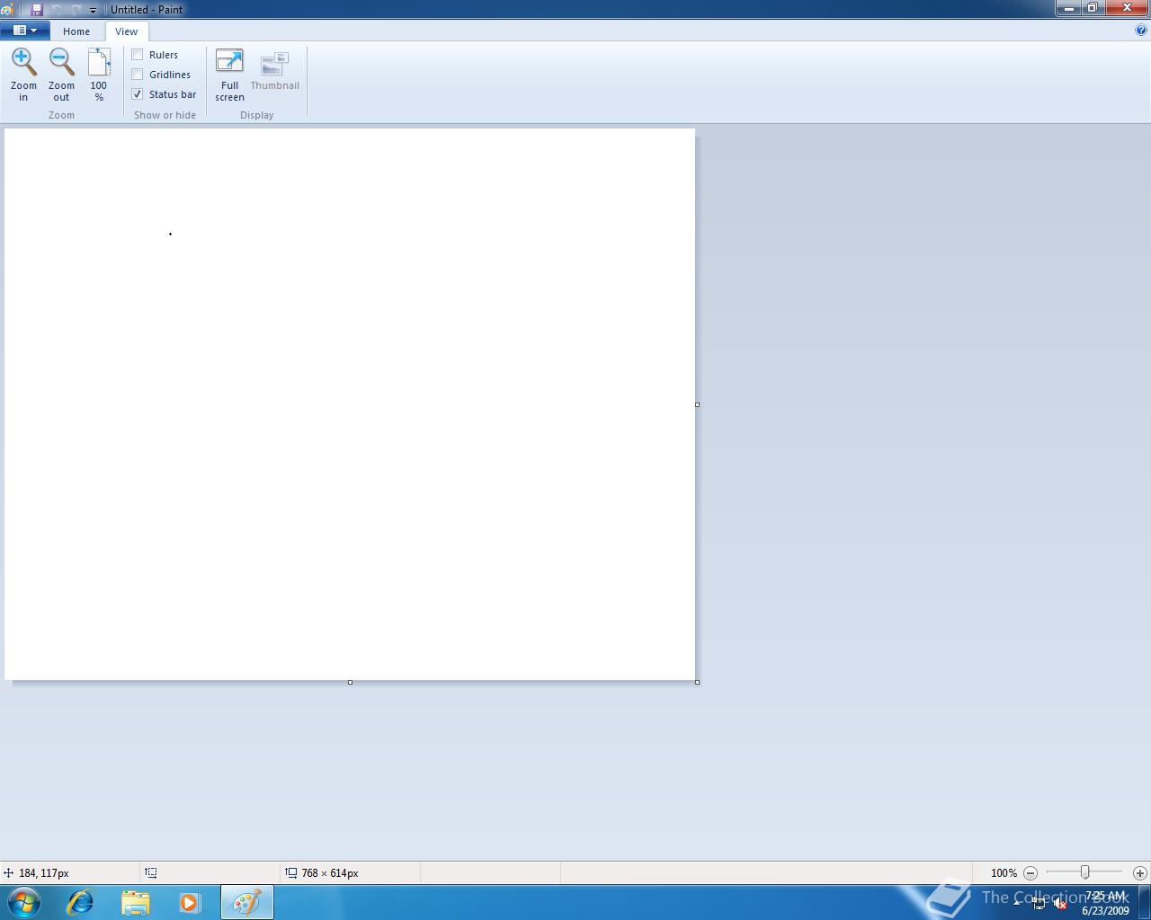Click the Show desktop strip
This screenshot has width=1151, height=920.
(x=1144, y=902)
